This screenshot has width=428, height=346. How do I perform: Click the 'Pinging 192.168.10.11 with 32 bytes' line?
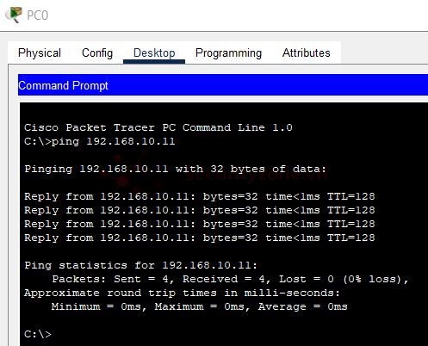(x=176, y=169)
